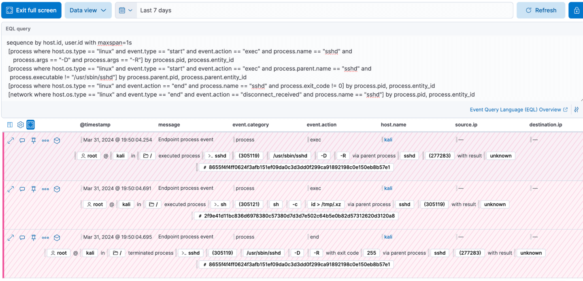The width and height of the screenshot is (583, 281).
Task: Analyze the first event with cube icon
Action: pos(57,140)
